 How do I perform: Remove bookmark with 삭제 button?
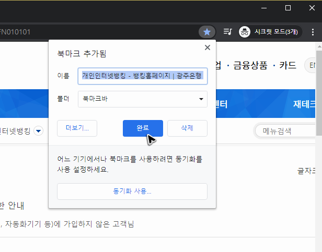coord(187,128)
